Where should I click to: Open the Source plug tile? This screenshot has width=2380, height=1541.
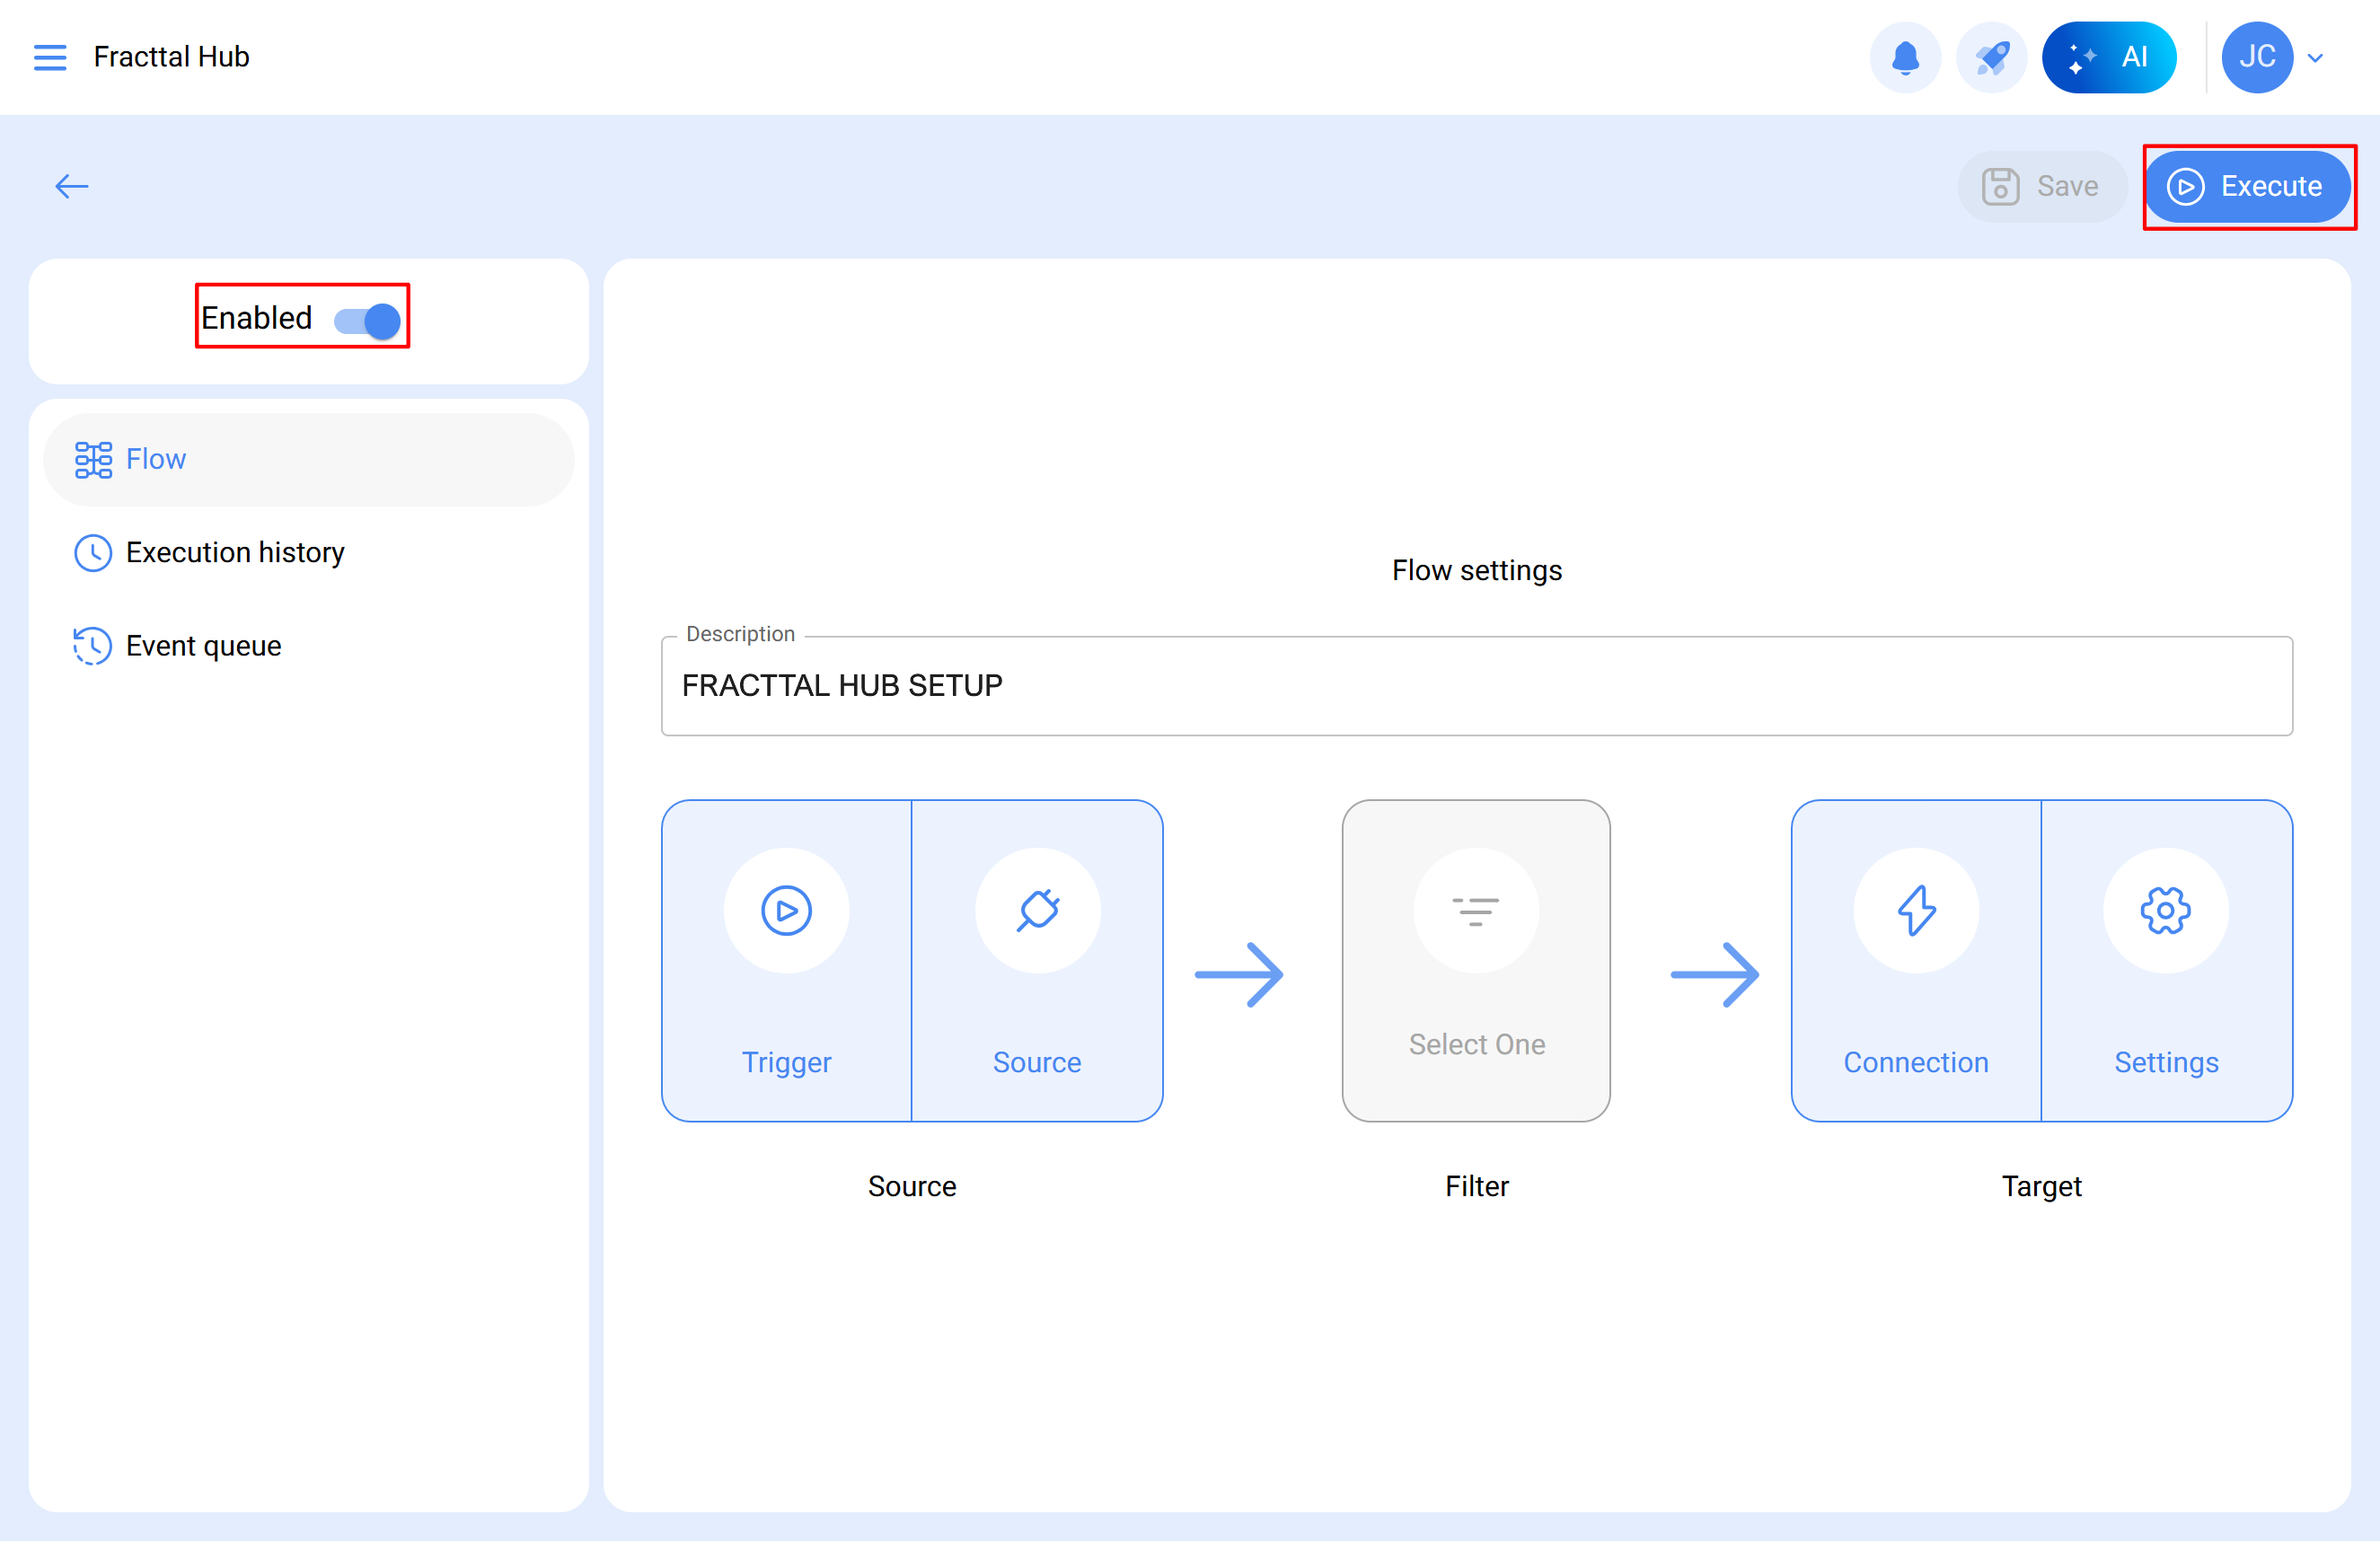point(1037,960)
